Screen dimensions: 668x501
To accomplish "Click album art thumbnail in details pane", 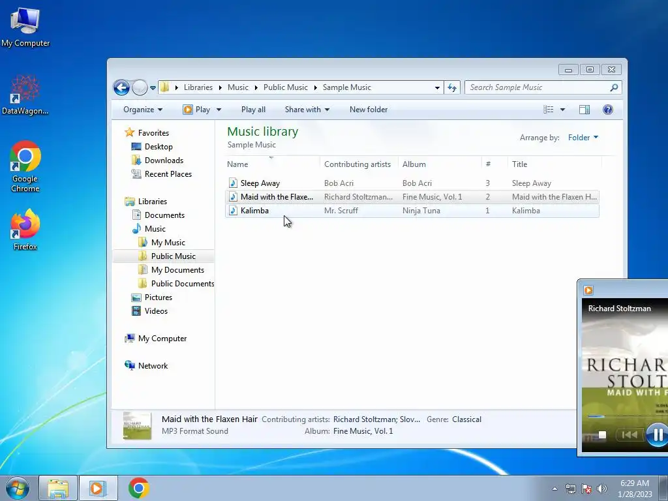I will (x=137, y=425).
